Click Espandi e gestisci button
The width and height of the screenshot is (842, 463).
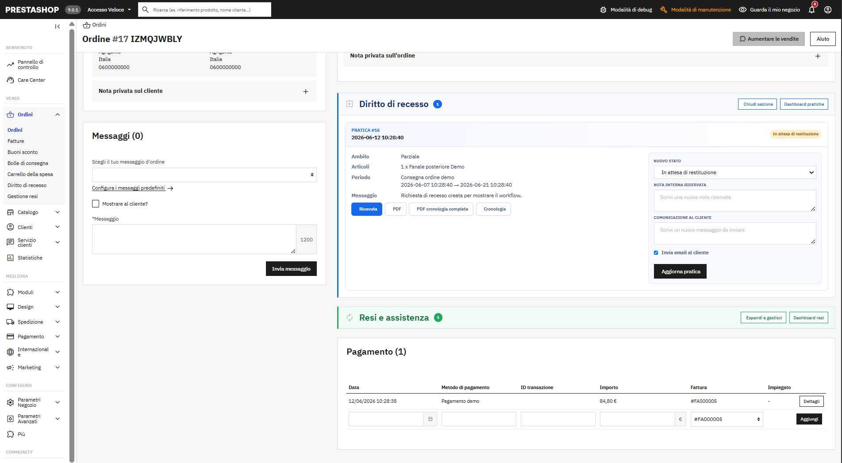763,318
